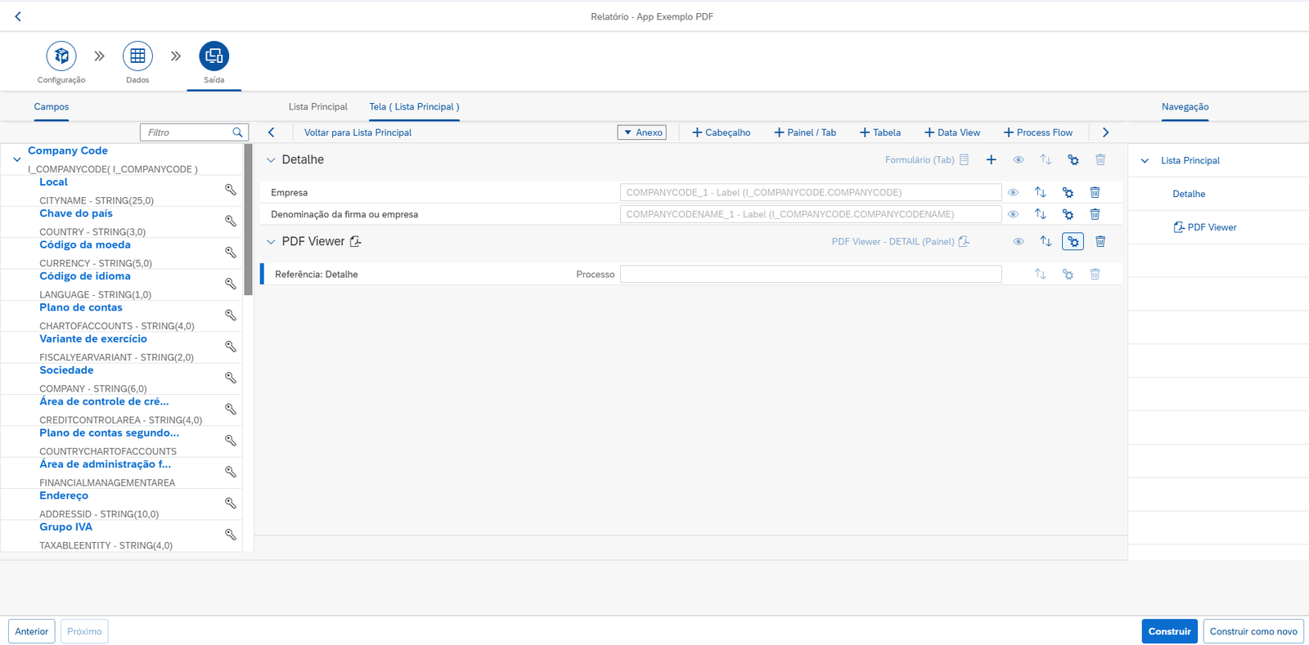Open PDF Viewer - DETAIL (Painel) link
Screen dimensions: 1309x645
pyautogui.click(x=901, y=242)
